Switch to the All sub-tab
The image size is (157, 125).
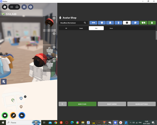pyautogui.click(x=66, y=28)
